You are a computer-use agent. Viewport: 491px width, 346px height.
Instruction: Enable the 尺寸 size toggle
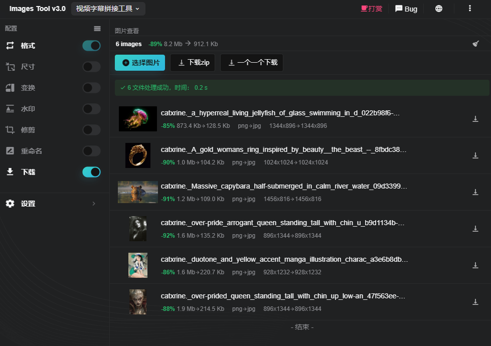91,67
